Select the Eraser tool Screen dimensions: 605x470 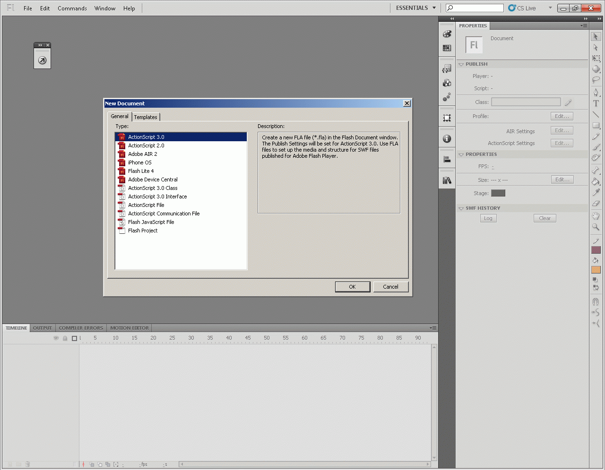(x=596, y=204)
